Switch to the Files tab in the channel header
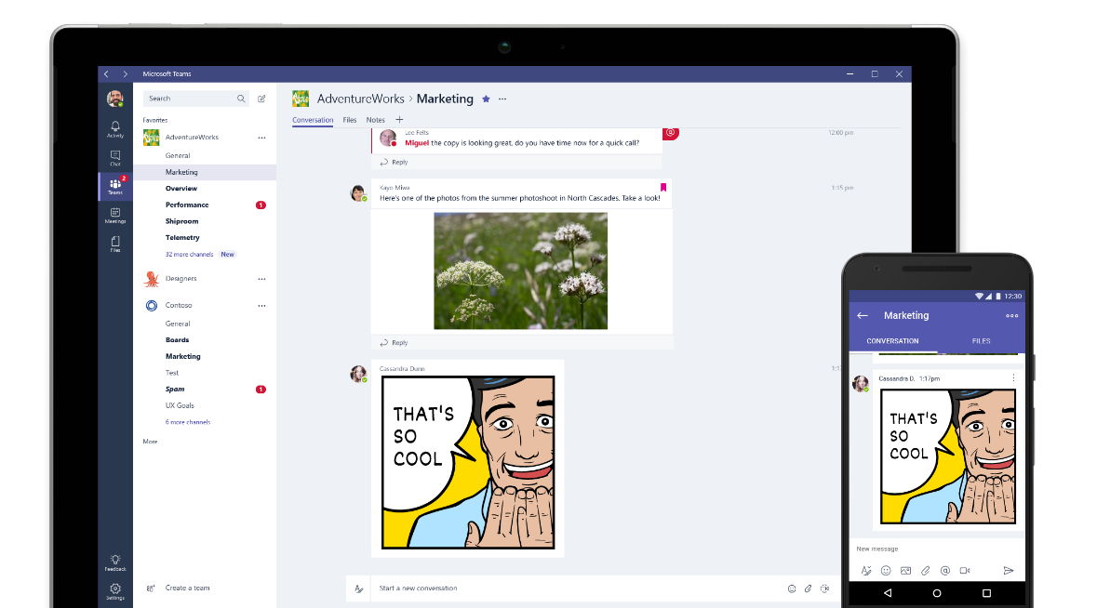Image resolution: width=1097 pixels, height=608 pixels. coord(350,120)
